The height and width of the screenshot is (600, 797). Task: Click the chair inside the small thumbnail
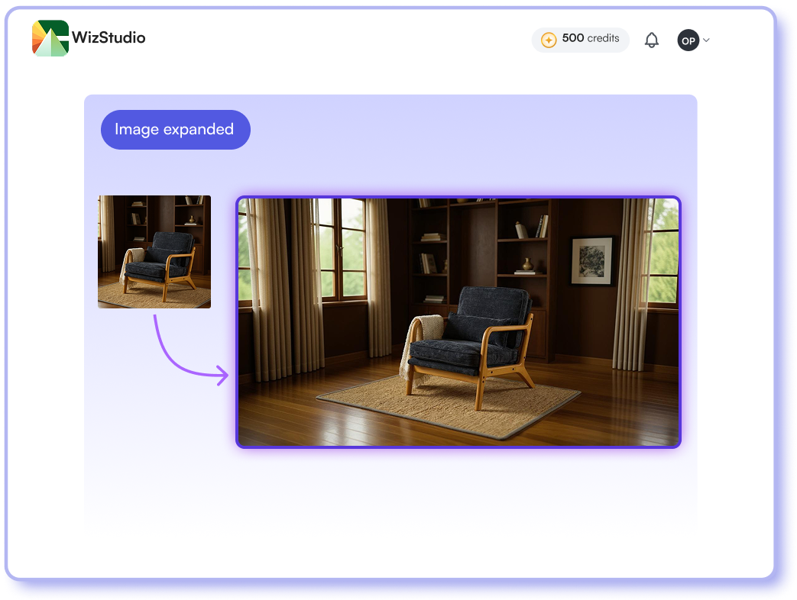point(160,263)
